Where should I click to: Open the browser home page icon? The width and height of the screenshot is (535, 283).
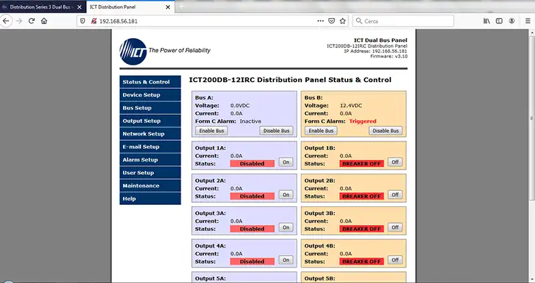[44, 21]
